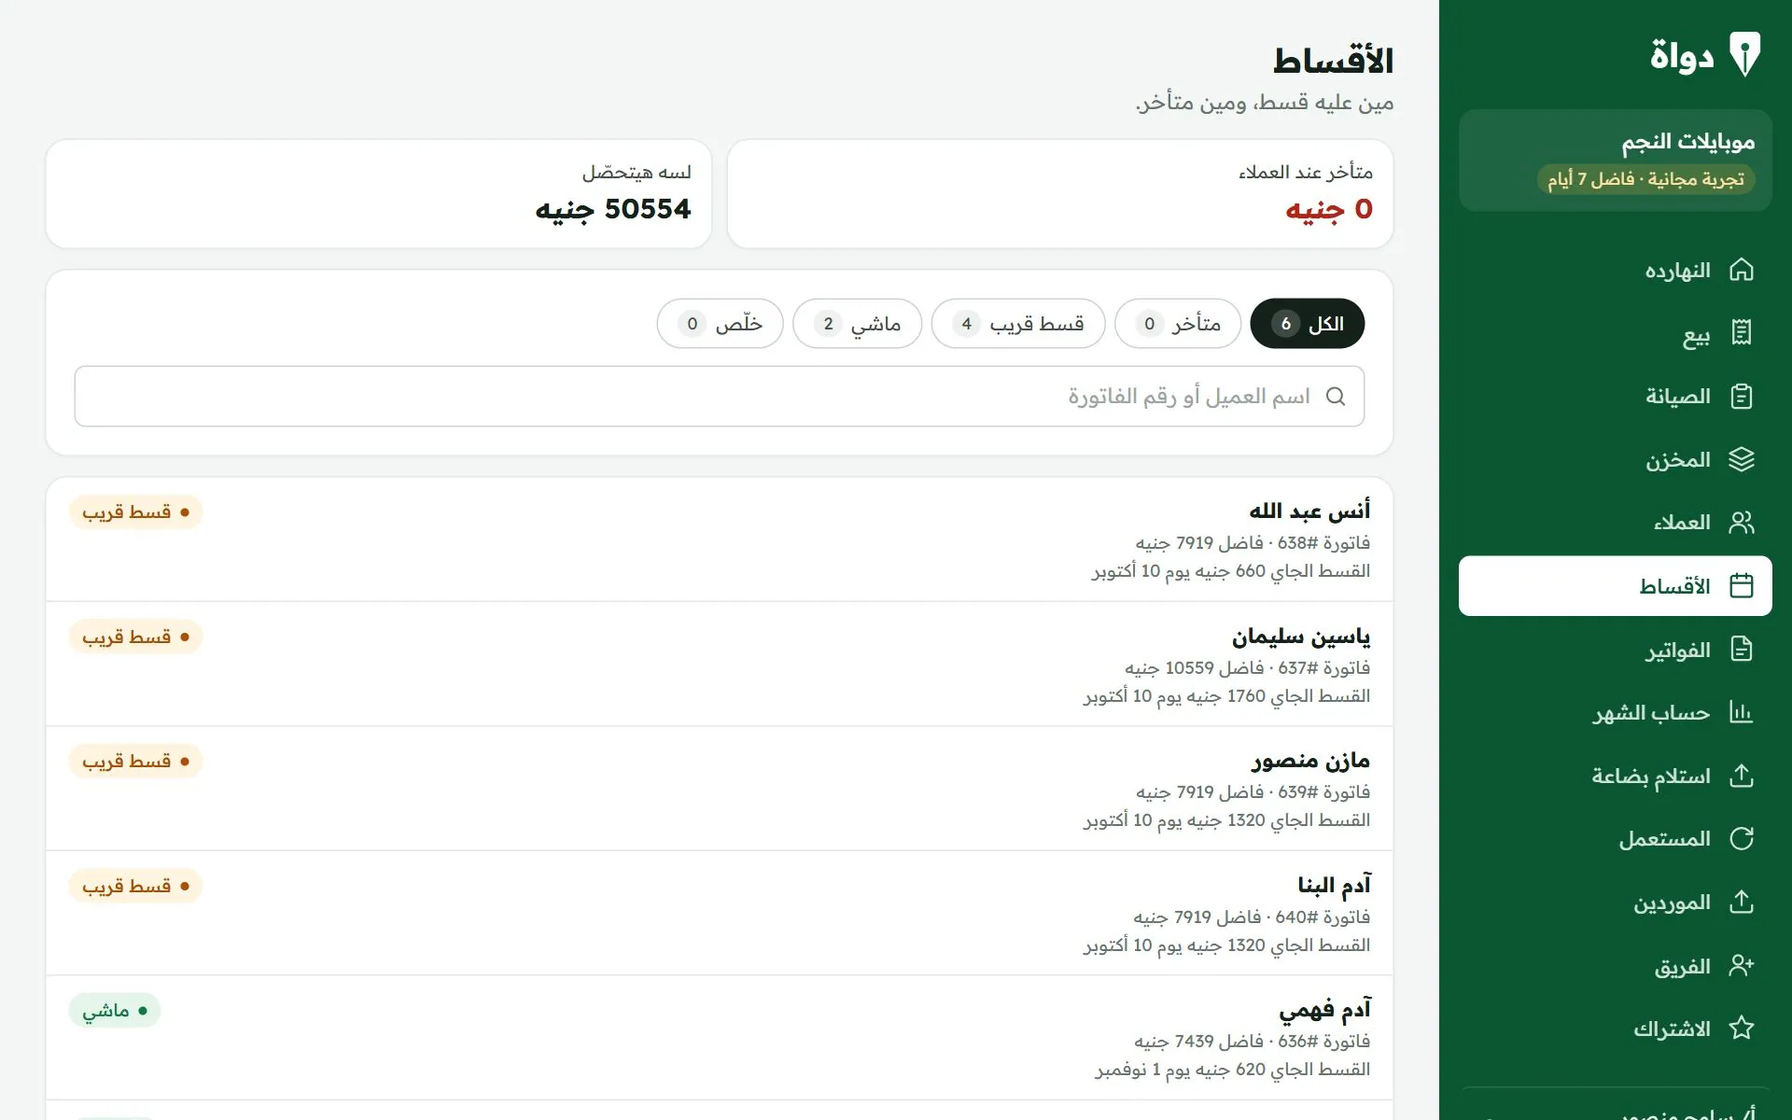Open مازن منصور installment row

tap(719, 789)
